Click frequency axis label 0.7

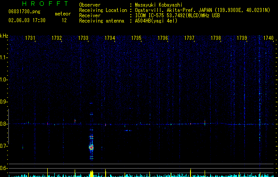coord(4,146)
